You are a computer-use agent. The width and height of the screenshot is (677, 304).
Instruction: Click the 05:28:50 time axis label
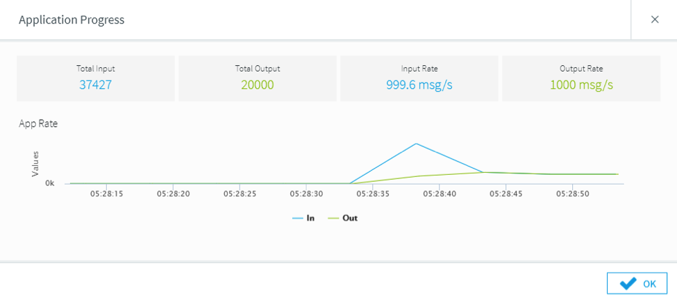573,194
